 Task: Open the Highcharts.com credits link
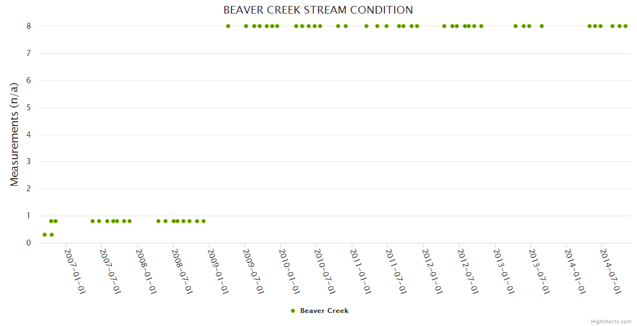tap(611, 321)
